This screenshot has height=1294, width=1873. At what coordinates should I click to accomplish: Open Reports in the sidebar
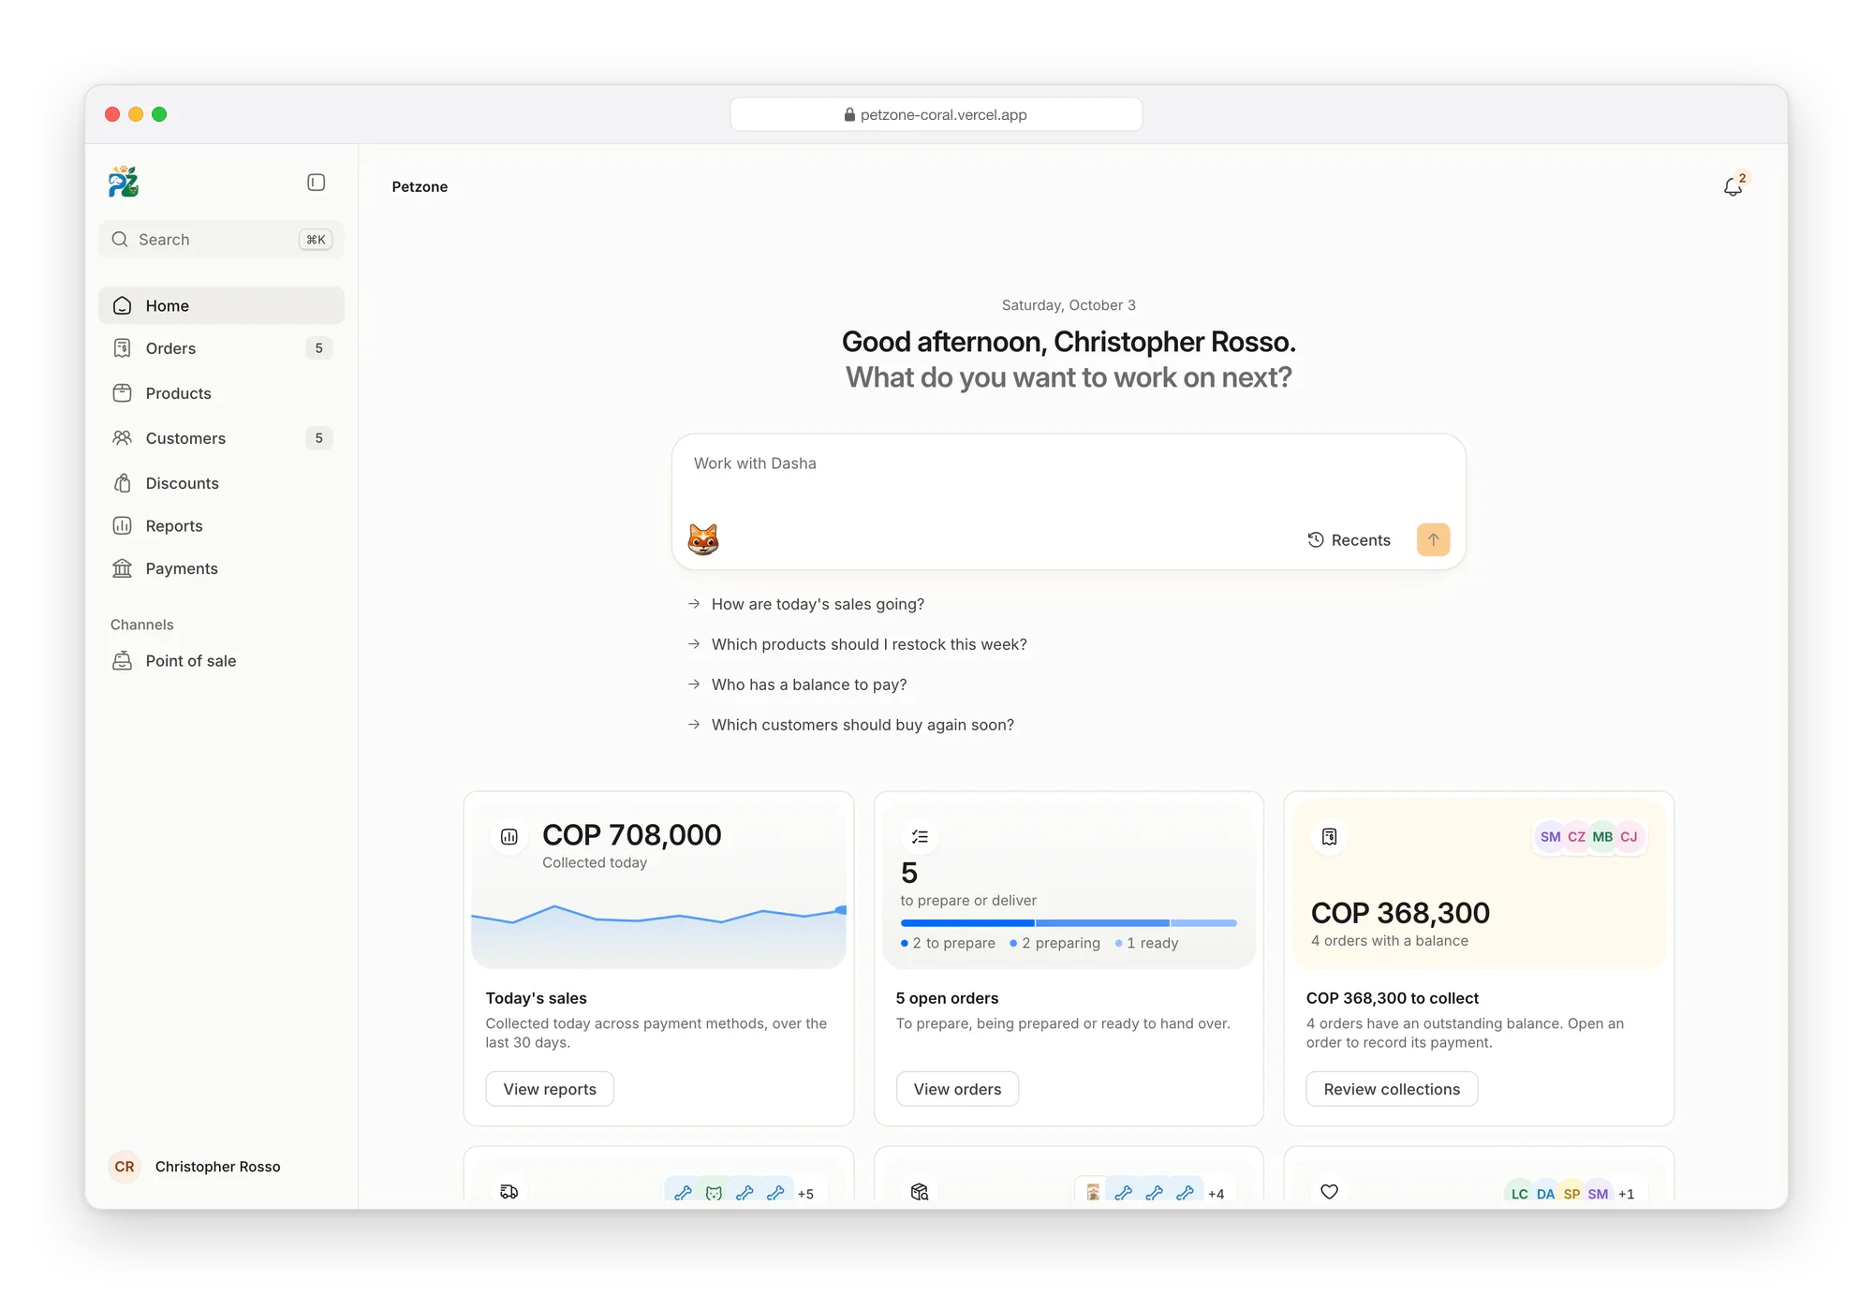(x=221, y=526)
